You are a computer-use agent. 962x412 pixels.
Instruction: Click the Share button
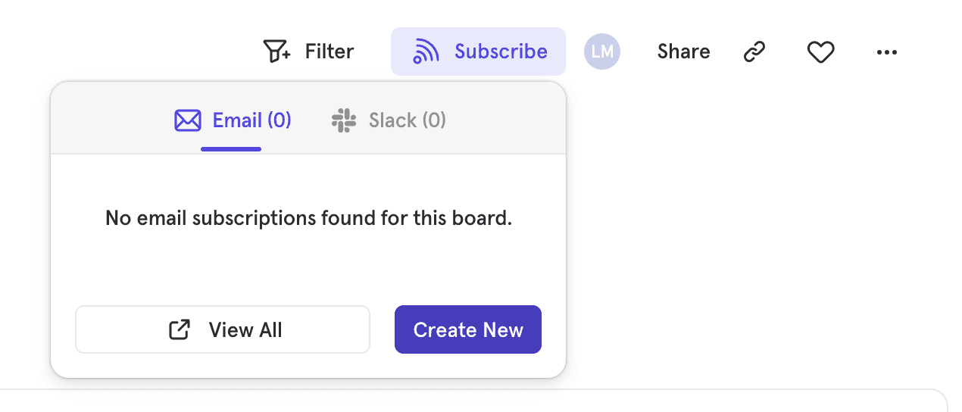pyautogui.click(x=683, y=51)
